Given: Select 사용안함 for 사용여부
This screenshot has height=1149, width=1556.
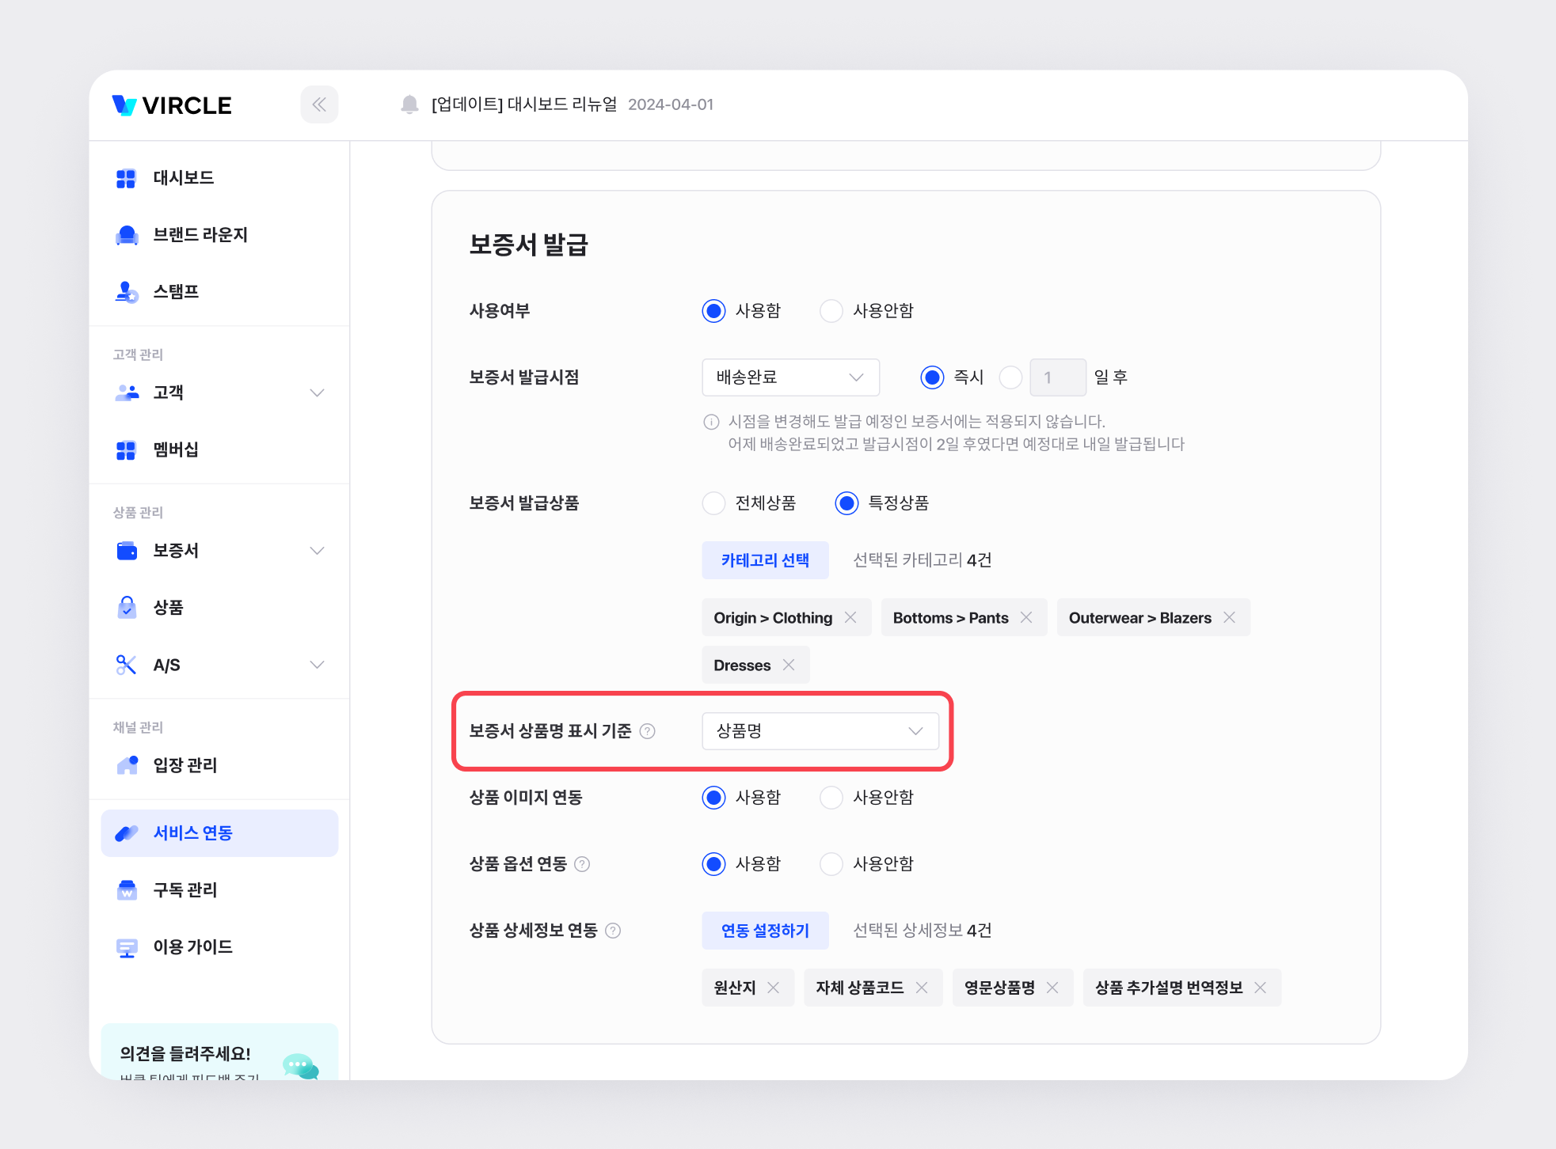Looking at the screenshot, I should pos(831,311).
